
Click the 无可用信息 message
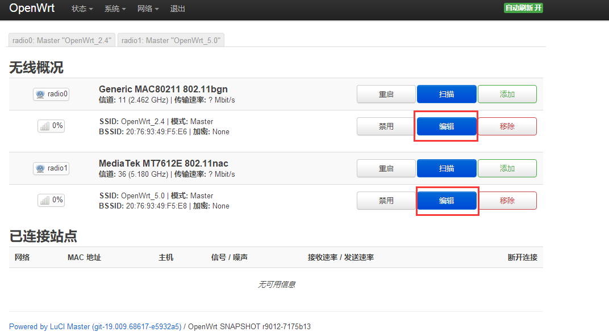point(277,285)
